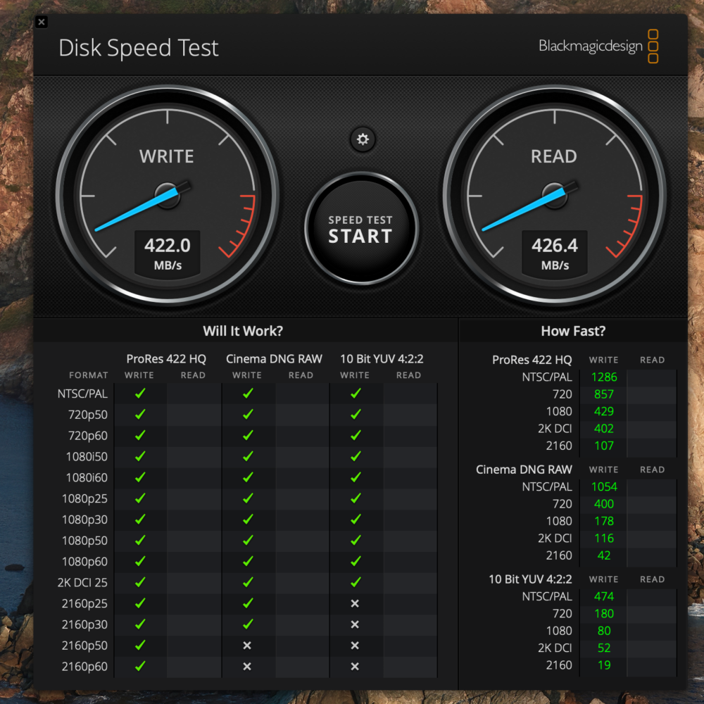The width and height of the screenshot is (704, 704).
Task: Click the "Disk Speed Test" title
Action: [138, 48]
